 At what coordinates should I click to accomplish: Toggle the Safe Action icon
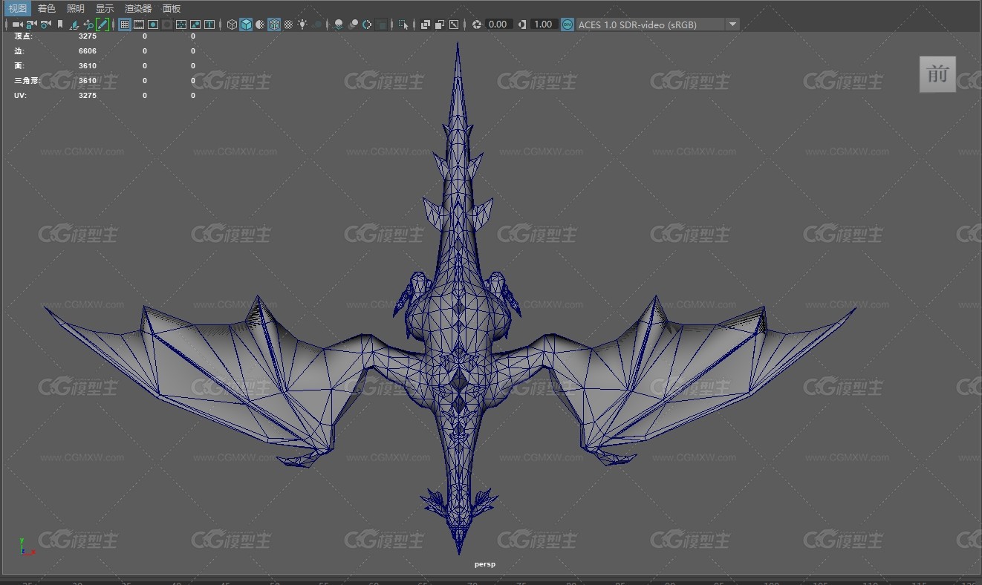pos(195,24)
